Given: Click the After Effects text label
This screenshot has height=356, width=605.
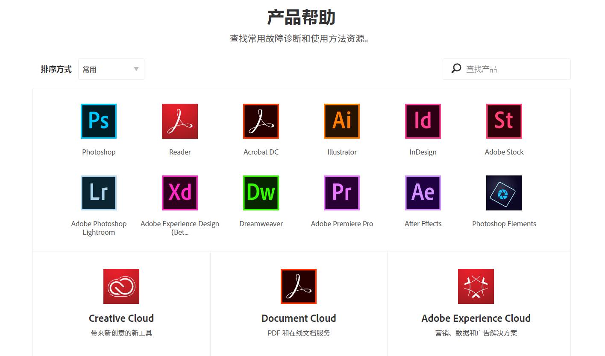Looking at the screenshot, I should [x=423, y=224].
